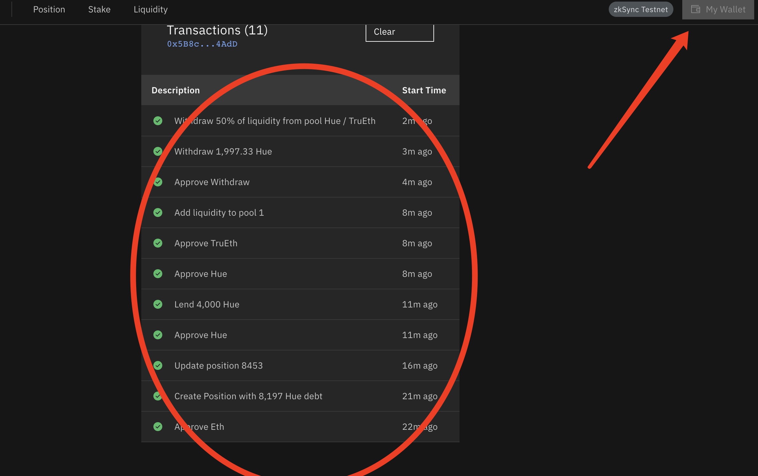Open wallet address 0x5B8c...4AdD link
This screenshot has height=476, width=758.
(202, 44)
